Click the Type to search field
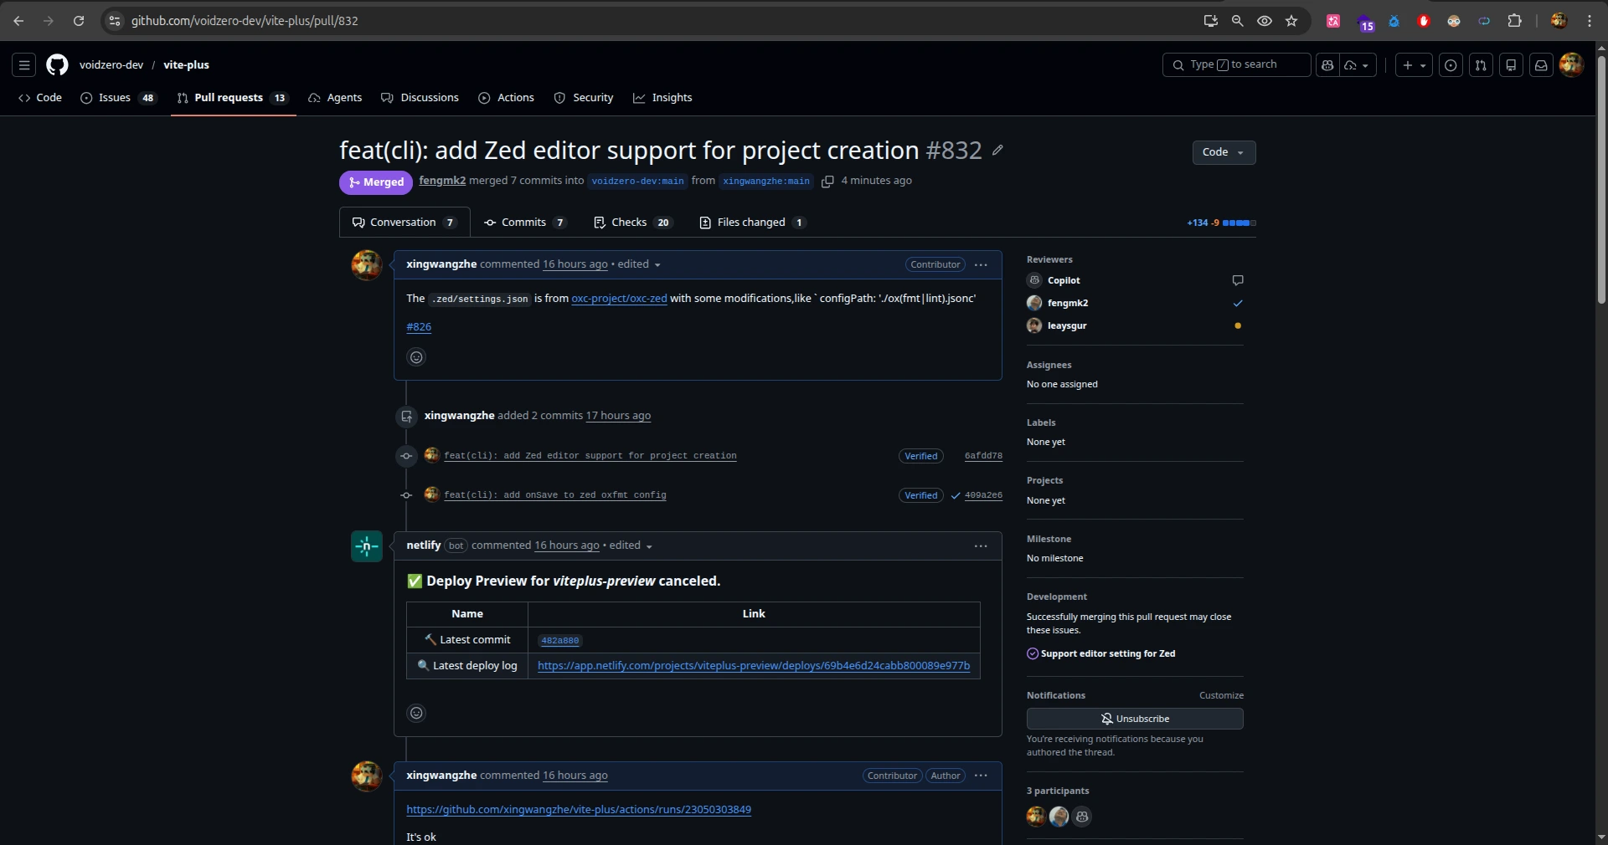The width and height of the screenshot is (1608, 845). pos(1236,64)
